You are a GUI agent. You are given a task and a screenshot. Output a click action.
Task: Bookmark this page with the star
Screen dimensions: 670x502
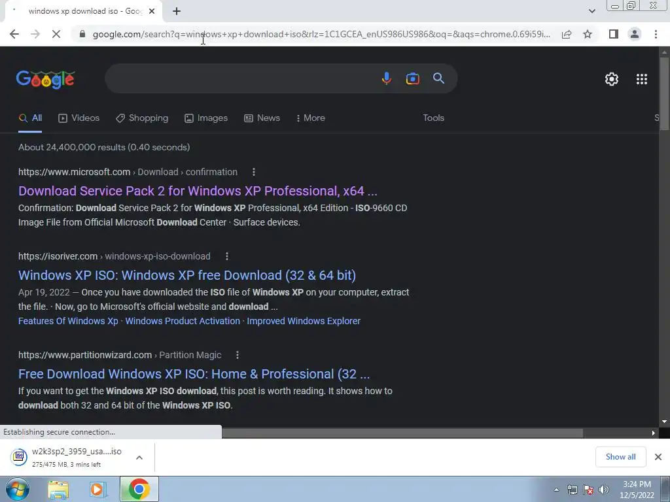tap(588, 34)
